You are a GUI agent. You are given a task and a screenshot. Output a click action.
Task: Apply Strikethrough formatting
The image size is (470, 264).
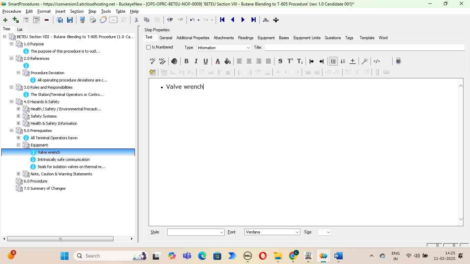tap(280, 61)
